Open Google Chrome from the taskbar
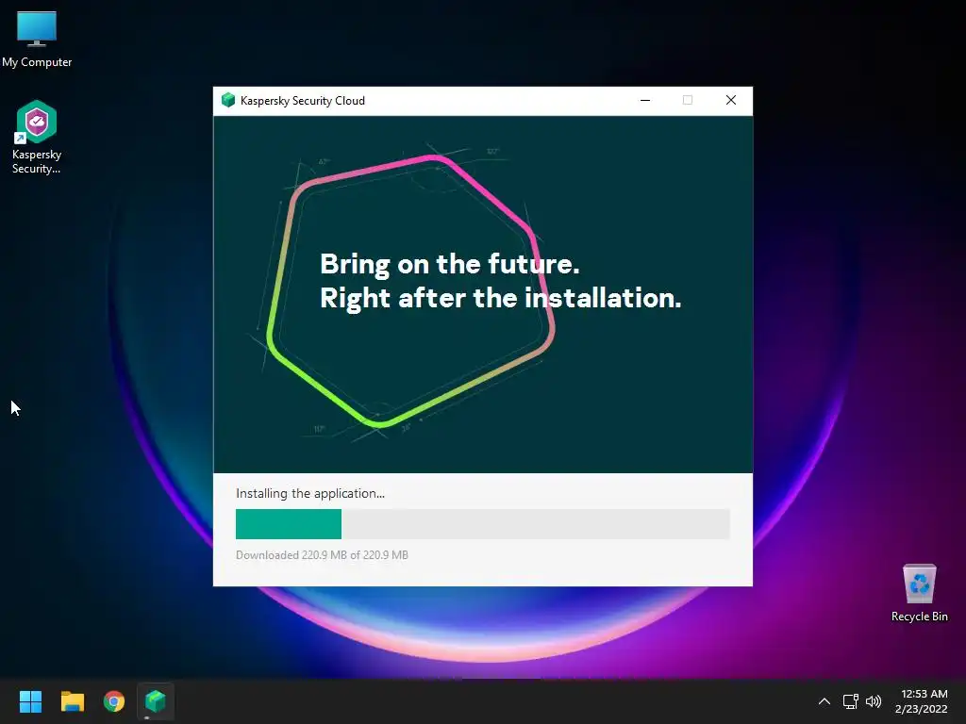966x724 pixels. pos(114,701)
